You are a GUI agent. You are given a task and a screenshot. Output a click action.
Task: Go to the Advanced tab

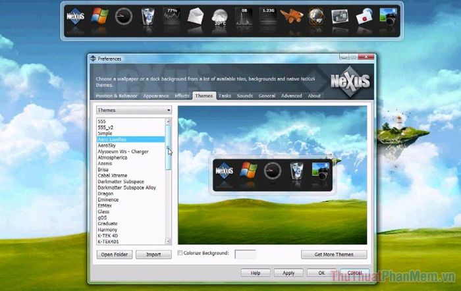[x=291, y=96]
